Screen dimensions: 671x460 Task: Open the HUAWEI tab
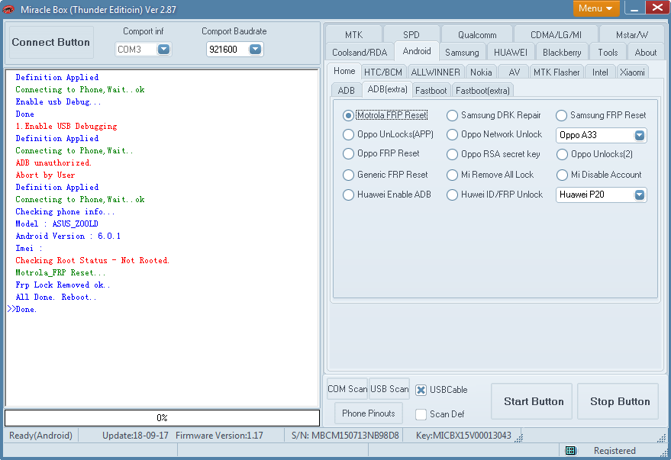coord(511,52)
